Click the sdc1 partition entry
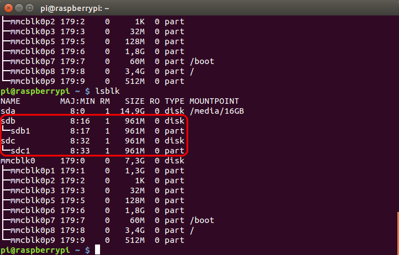This screenshot has width=399, height=255. click(20, 151)
